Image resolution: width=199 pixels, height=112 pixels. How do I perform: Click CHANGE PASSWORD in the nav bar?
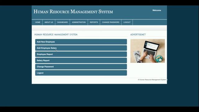(111, 22)
